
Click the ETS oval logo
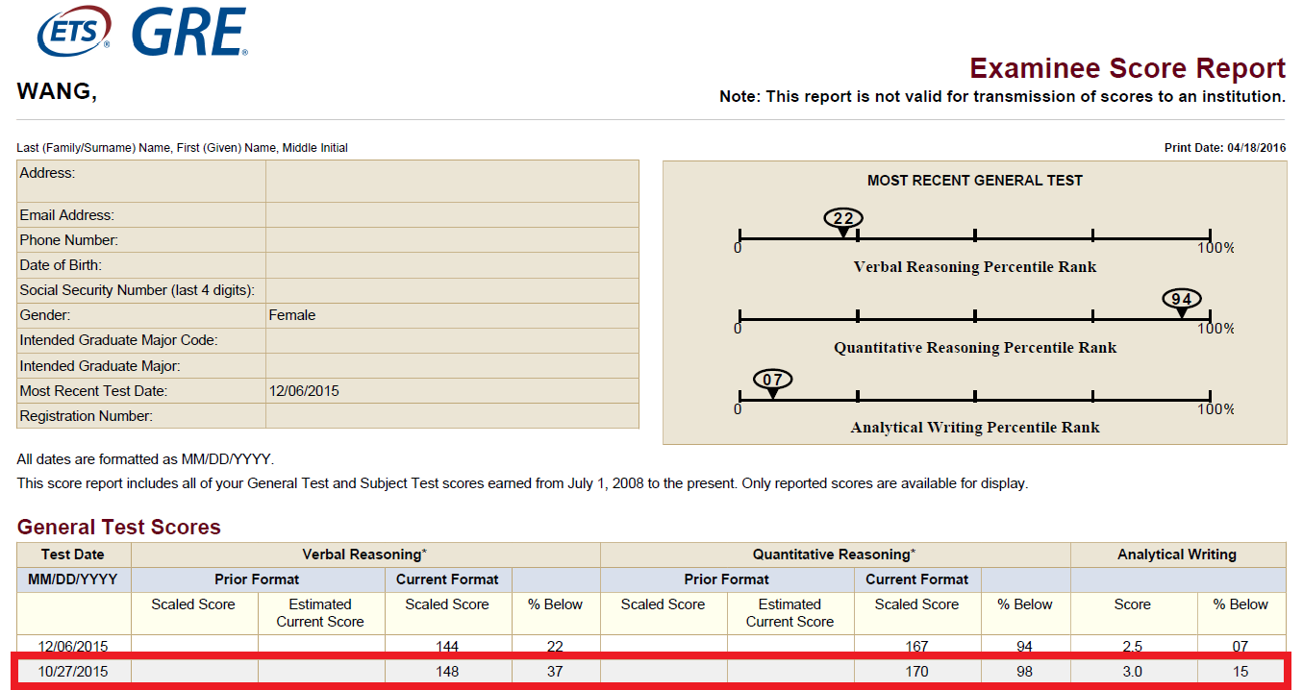click(x=73, y=33)
